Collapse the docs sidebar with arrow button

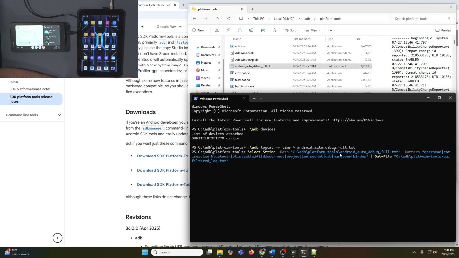58,238
